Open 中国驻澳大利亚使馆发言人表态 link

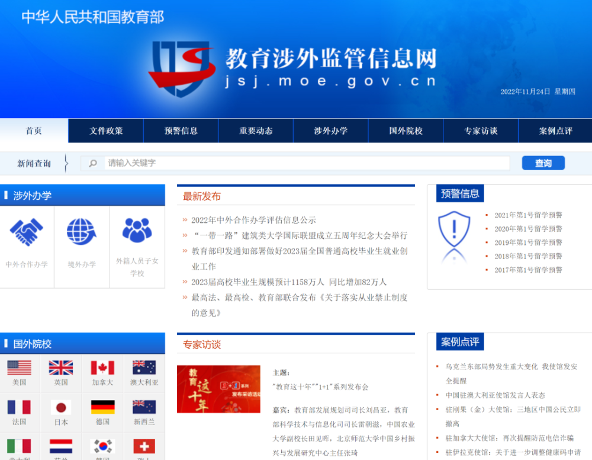tap(495, 395)
